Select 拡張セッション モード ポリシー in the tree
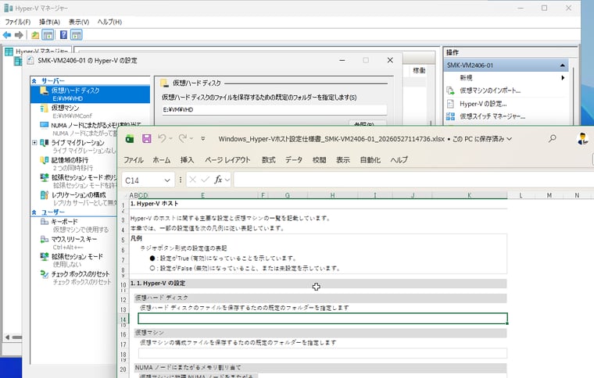The image size is (594, 378). (x=84, y=177)
